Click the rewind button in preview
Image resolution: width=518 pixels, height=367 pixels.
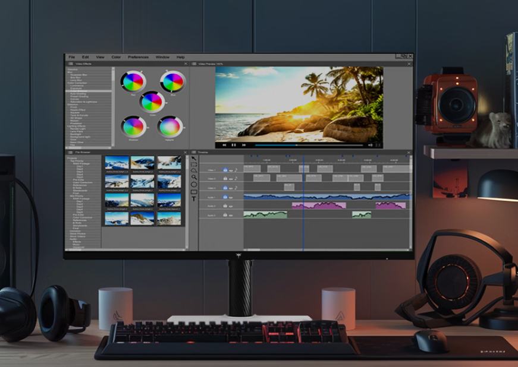(x=224, y=145)
